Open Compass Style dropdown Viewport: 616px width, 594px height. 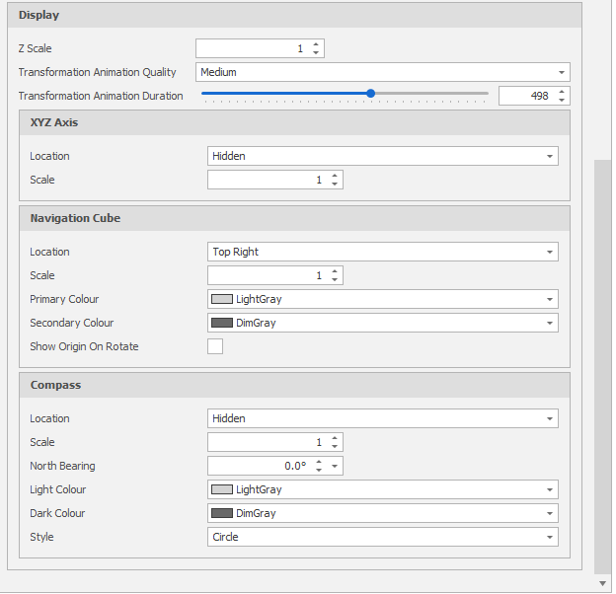point(548,537)
